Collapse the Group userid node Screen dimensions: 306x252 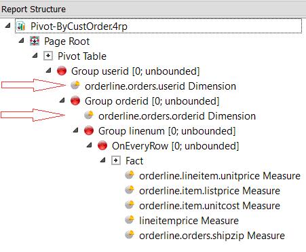[x=49, y=71]
